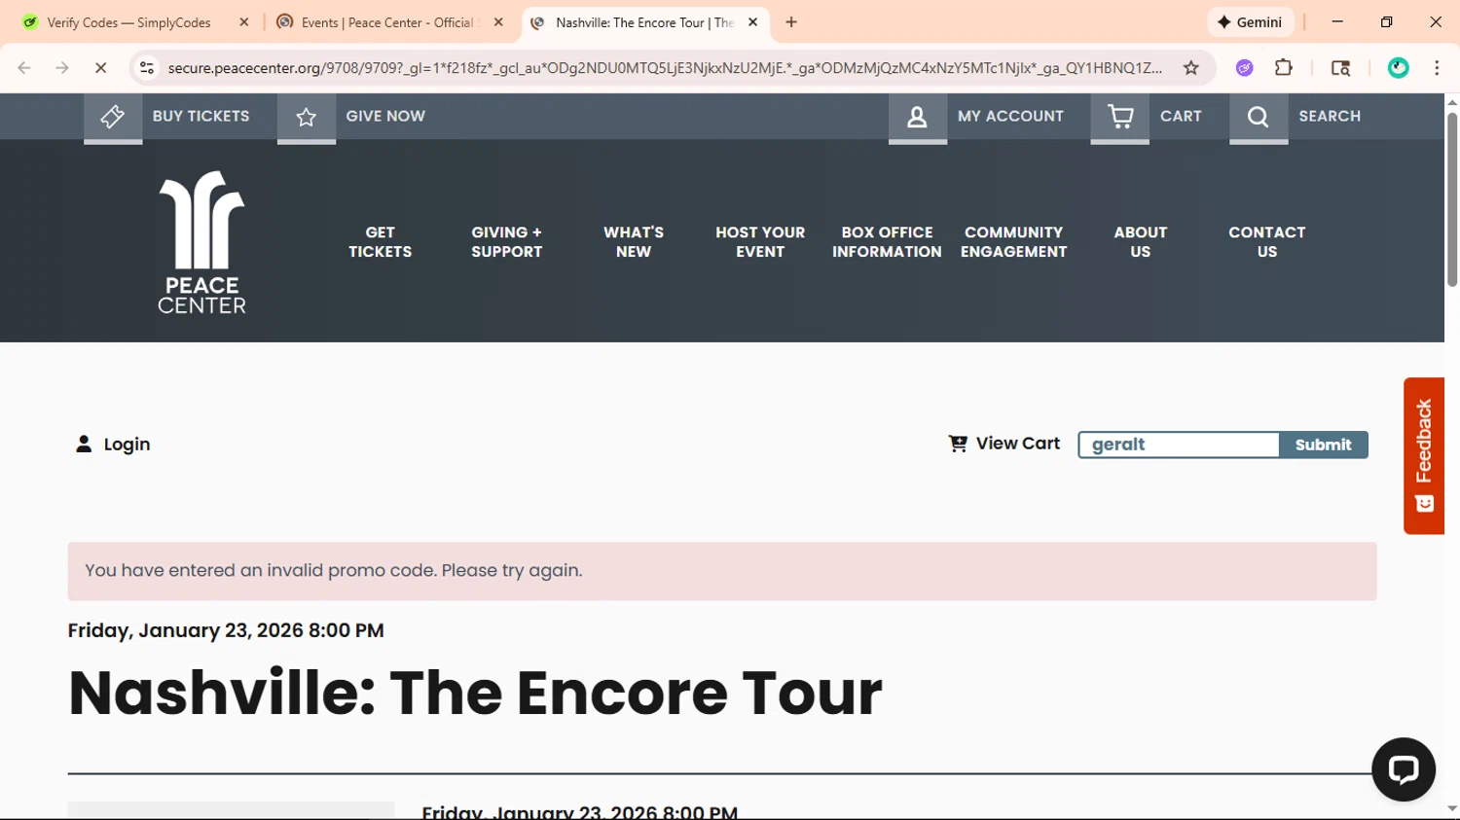
Task: Open Host Your Event menu
Action: point(760,242)
